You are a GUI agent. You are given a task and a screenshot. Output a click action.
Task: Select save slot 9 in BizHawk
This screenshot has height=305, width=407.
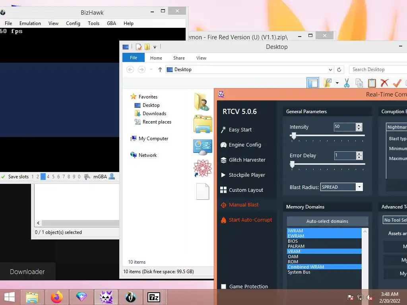(x=74, y=177)
